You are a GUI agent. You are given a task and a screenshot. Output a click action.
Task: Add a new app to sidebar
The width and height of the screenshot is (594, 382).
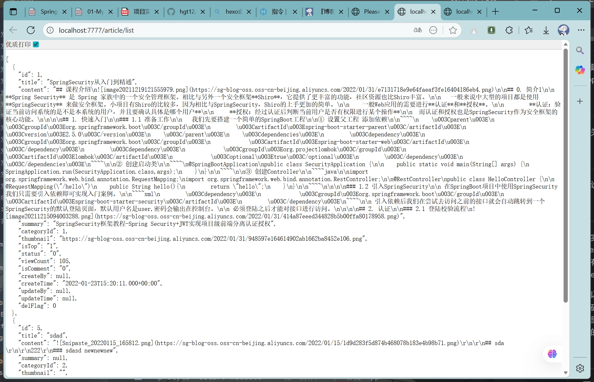pyautogui.click(x=580, y=101)
